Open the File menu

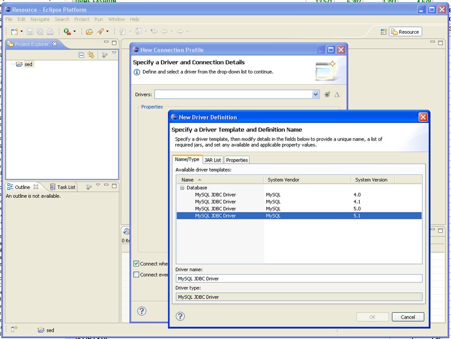click(9, 19)
